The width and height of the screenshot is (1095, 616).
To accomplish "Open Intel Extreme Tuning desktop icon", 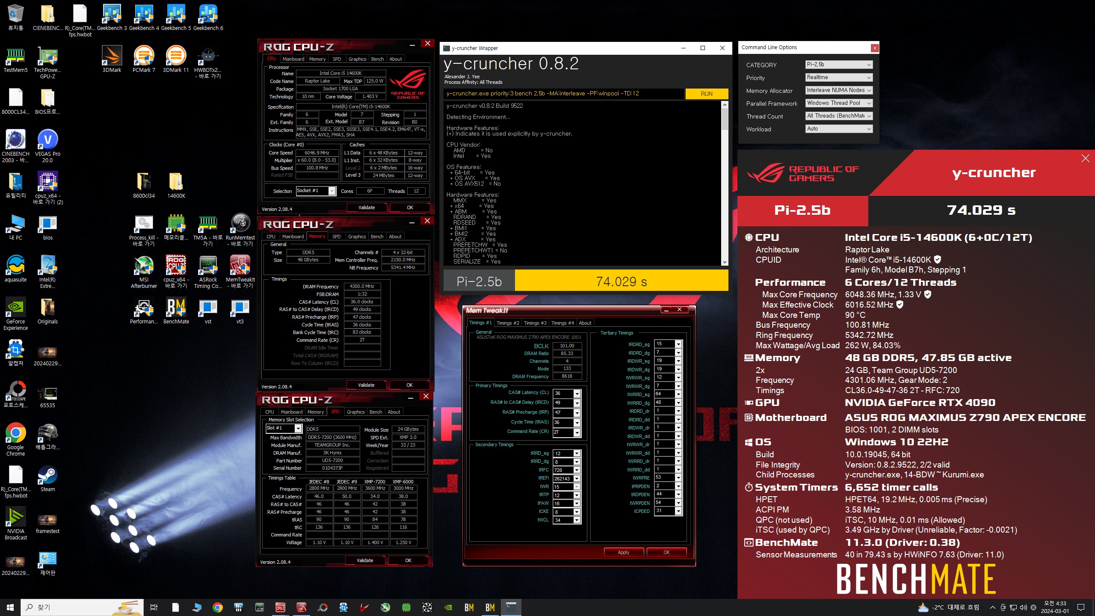I will click(x=47, y=272).
